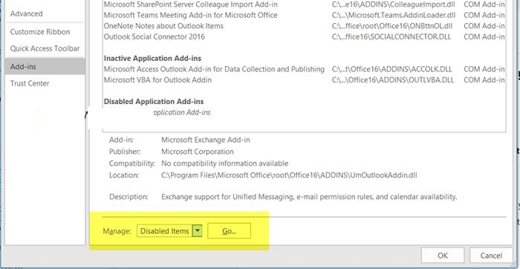Click the Microsoft Corporation publisher value
Image resolution: width=520 pixels, height=269 pixels.
[x=198, y=152]
